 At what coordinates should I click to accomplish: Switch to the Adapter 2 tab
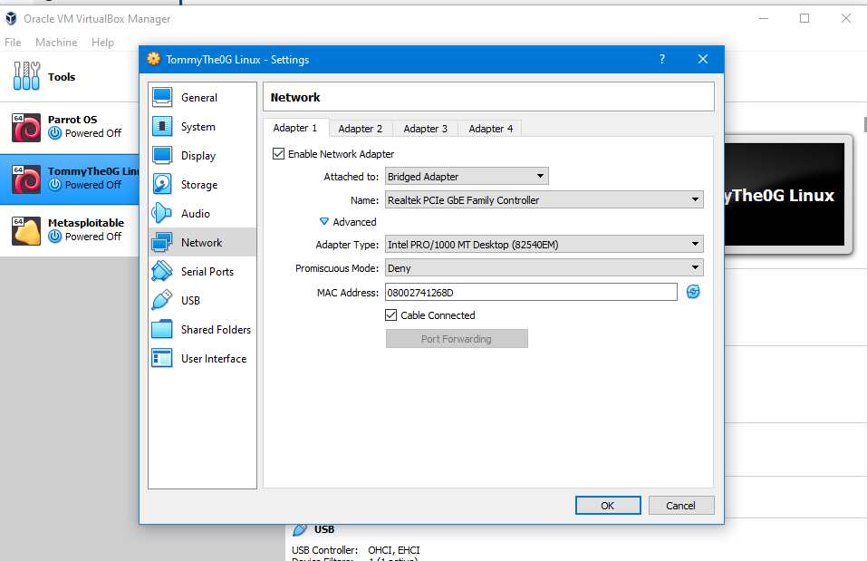pos(361,129)
